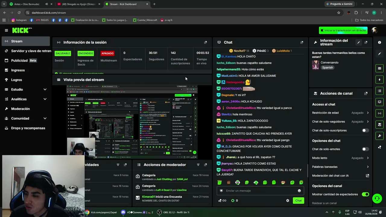Screen dimensions: 386x217
Task: Toggle the chat bubble widget in the right sidebar
Action: pyautogui.click(x=380, y=102)
